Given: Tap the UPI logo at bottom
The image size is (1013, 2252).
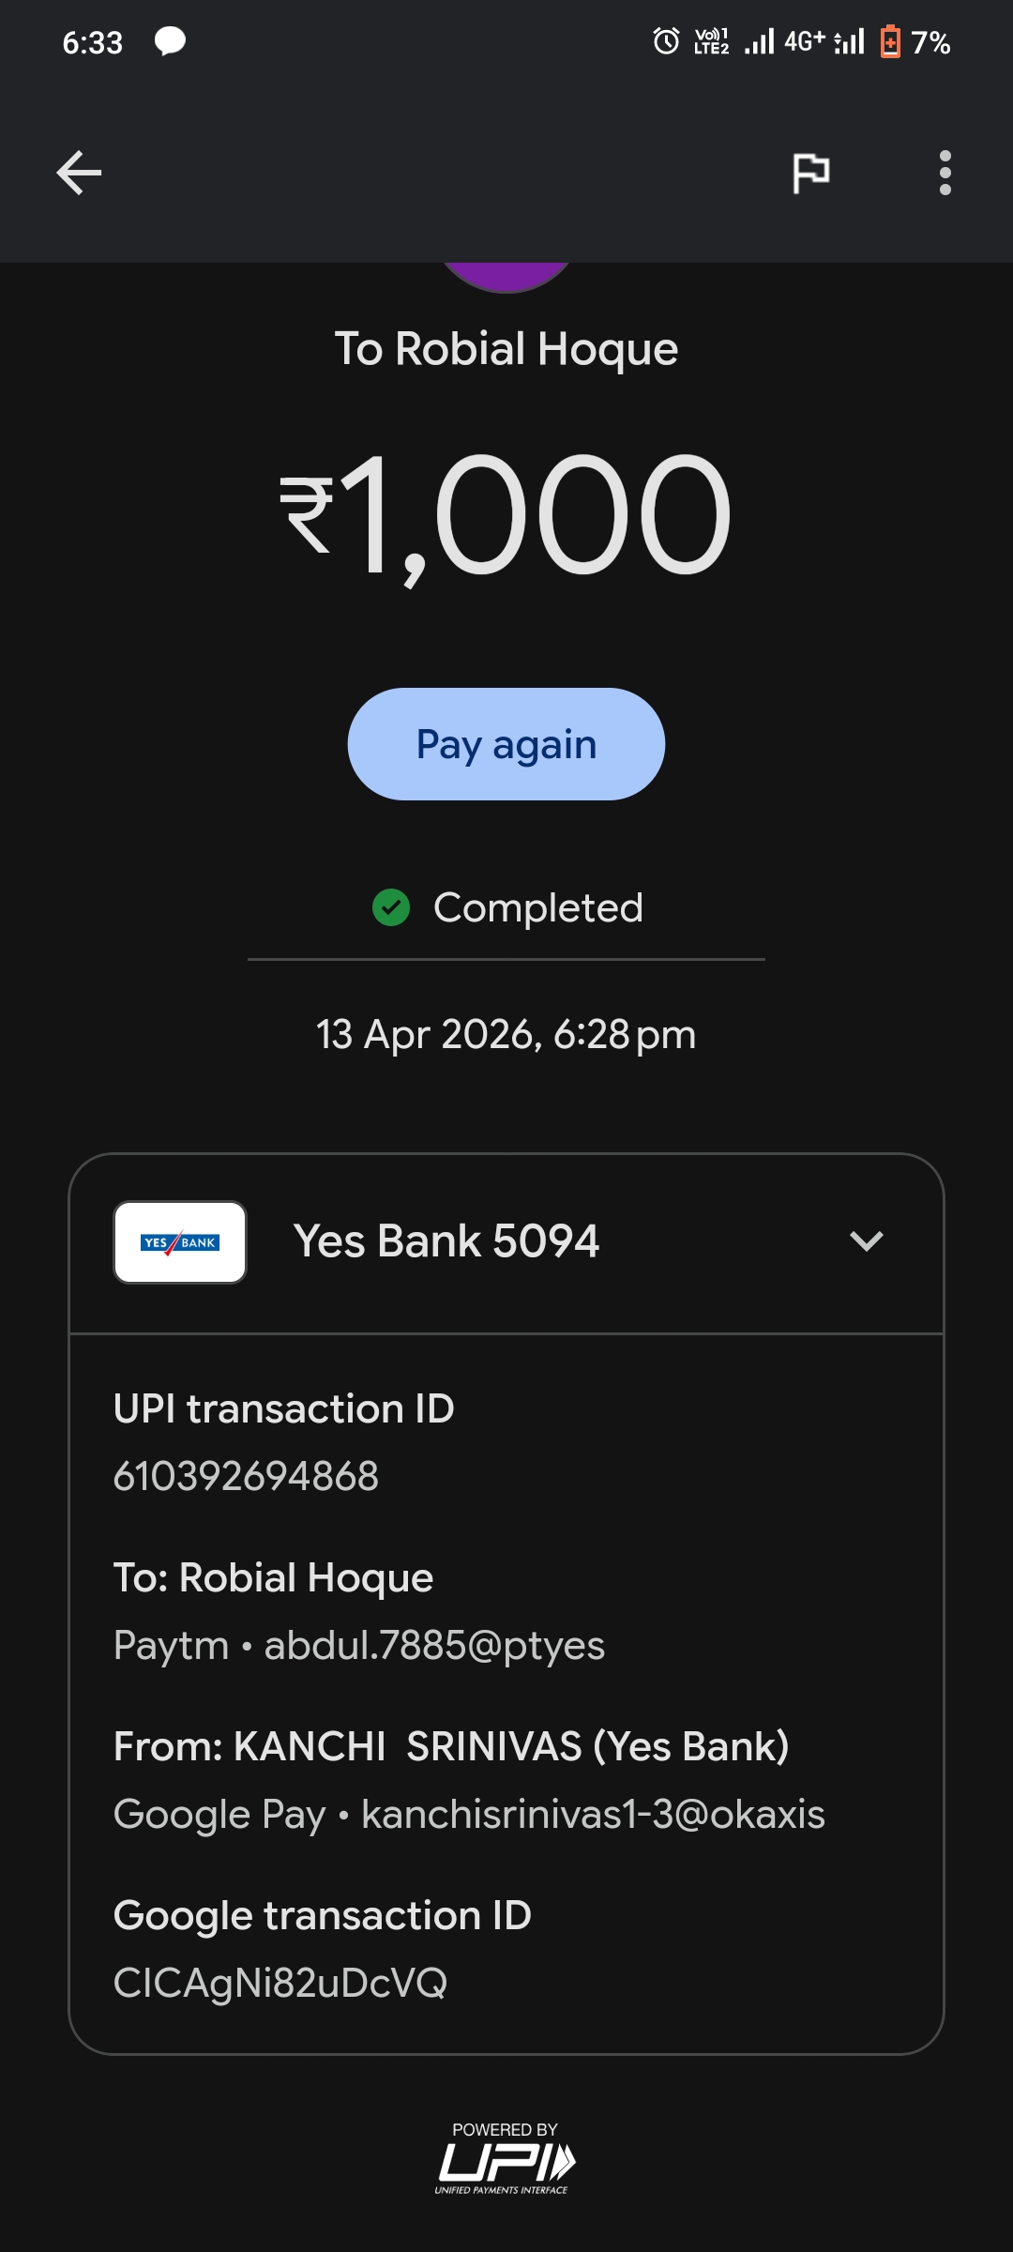Looking at the screenshot, I should click(x=505, y=2160).
